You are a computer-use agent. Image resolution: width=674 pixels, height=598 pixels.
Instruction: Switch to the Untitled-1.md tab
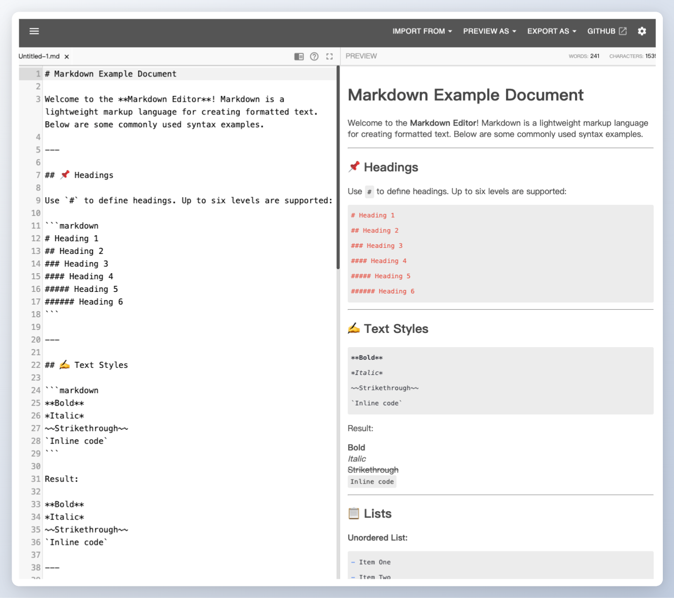38,56
